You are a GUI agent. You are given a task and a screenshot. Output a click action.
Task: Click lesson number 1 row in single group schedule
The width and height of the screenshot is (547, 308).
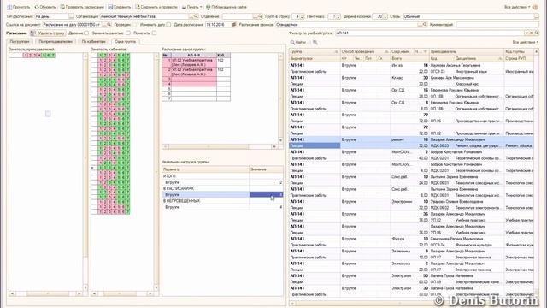(196, 62)
